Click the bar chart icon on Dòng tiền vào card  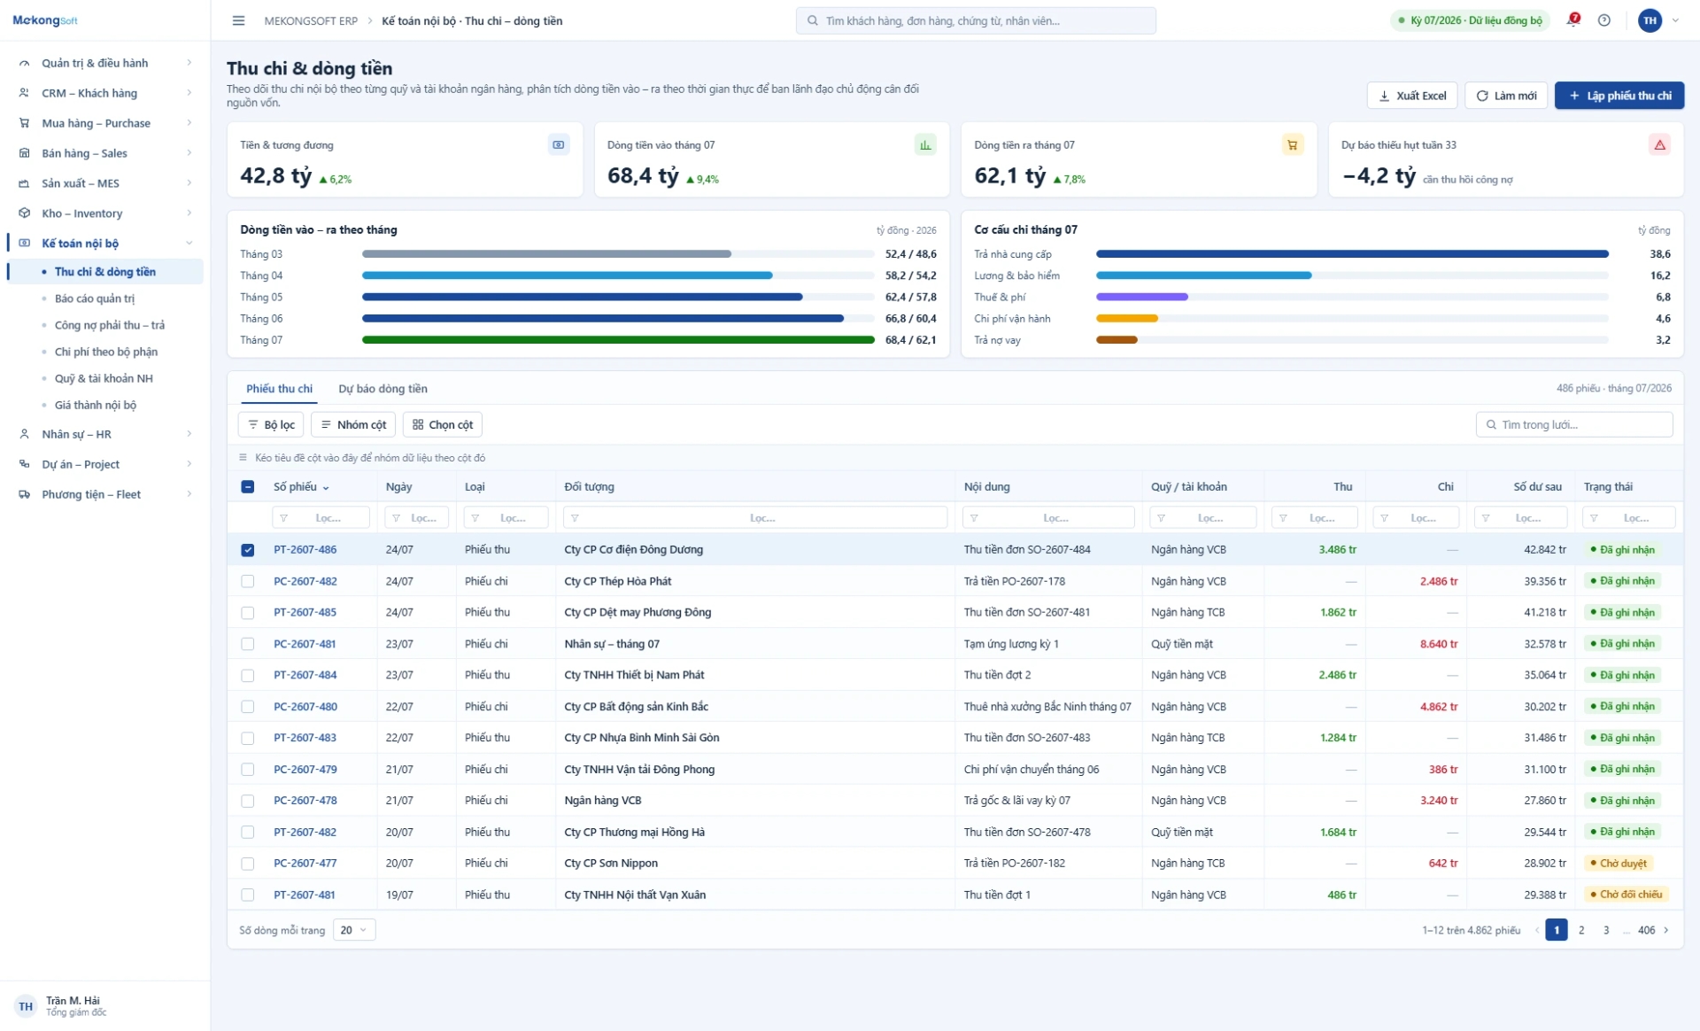925,144
